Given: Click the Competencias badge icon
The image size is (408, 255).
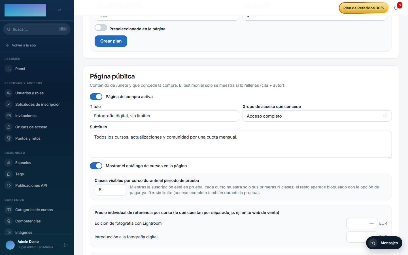Looking at the screenshot, I should [x=9, y=221].
